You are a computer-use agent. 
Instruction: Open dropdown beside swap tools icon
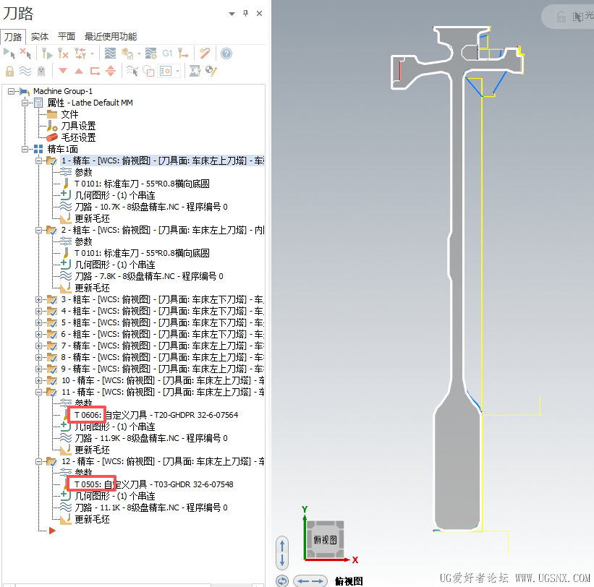coord(92,53)
